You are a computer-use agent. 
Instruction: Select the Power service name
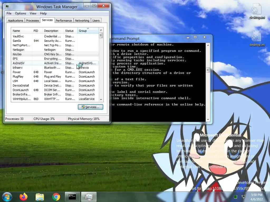[x=17, y=72]
